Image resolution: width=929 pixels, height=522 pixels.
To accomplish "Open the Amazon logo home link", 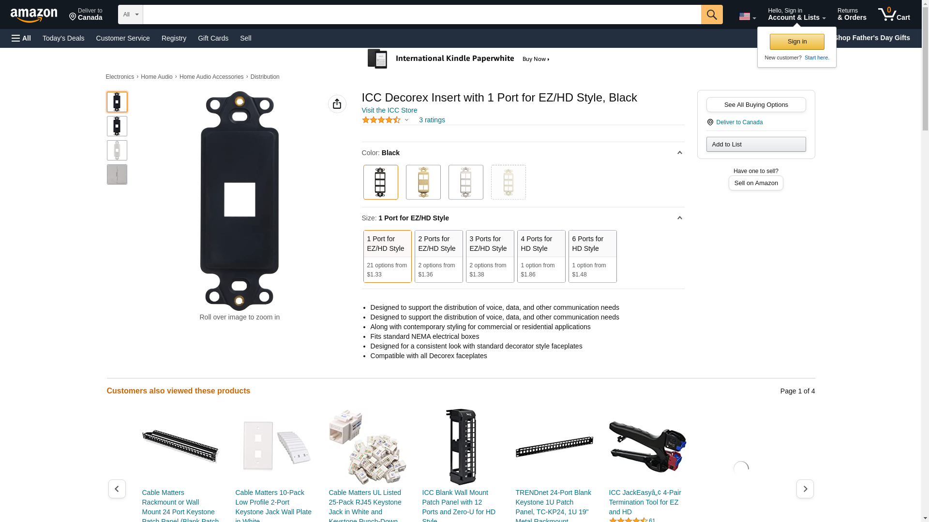I will coord(34,15).
